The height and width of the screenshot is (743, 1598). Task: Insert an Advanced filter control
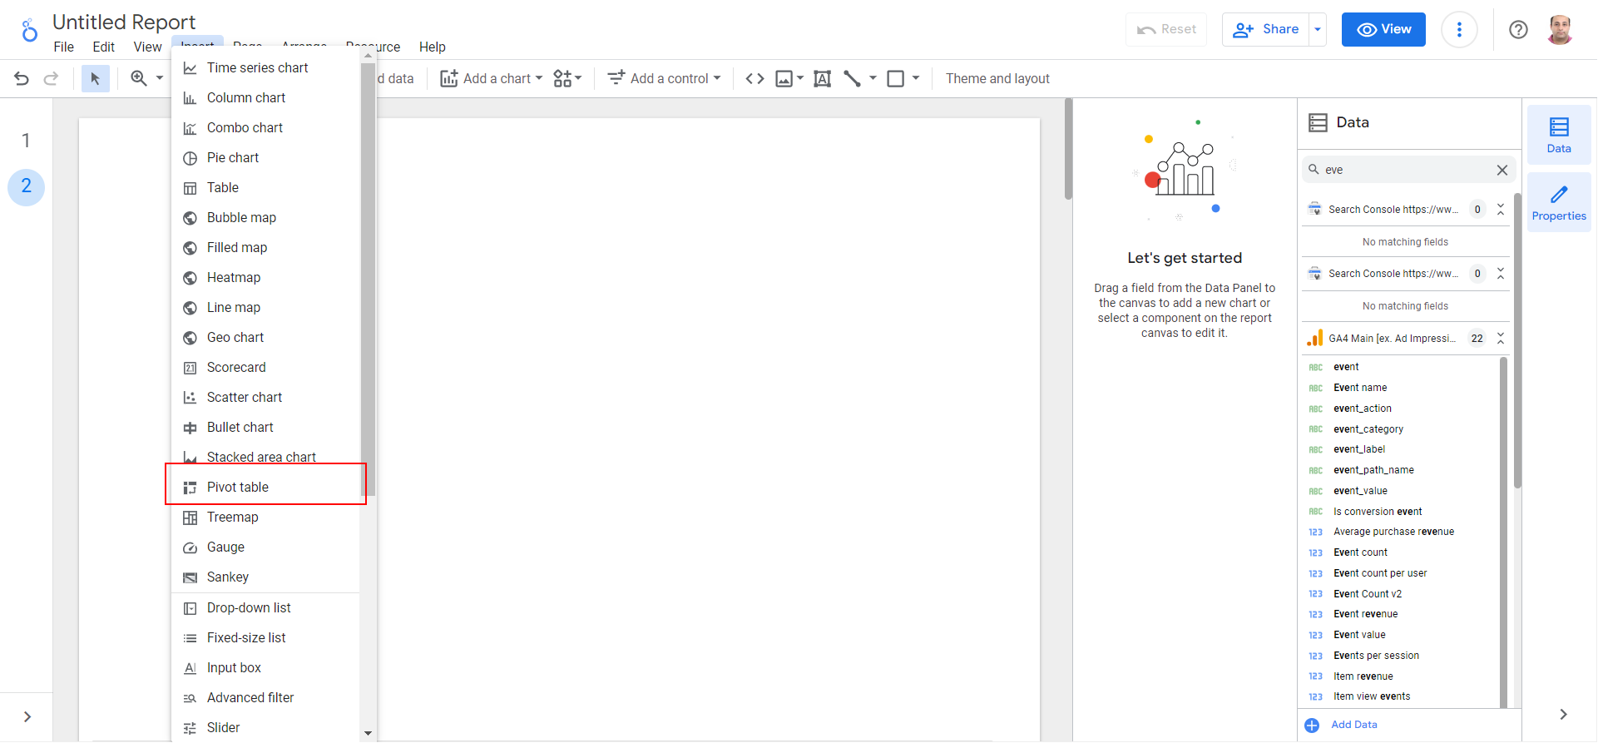point(266,697)
